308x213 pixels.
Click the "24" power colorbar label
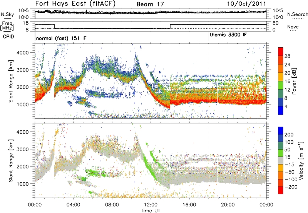coord(287,65)
